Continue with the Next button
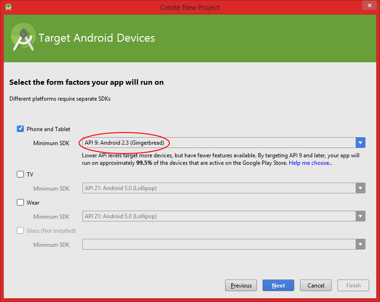 278,285
